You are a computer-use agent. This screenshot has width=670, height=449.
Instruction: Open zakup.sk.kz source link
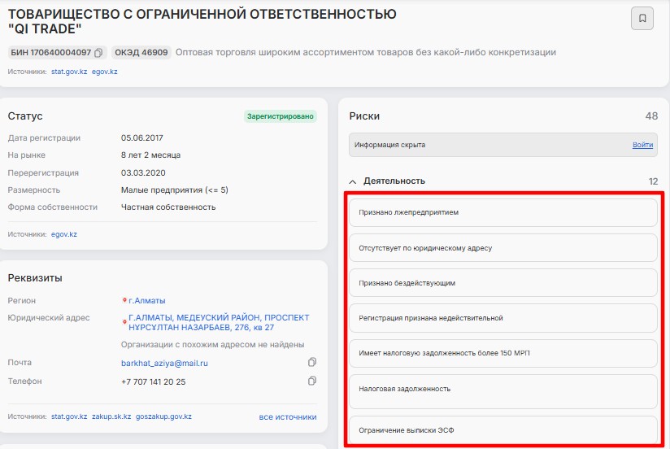click(x=111, y=416)
